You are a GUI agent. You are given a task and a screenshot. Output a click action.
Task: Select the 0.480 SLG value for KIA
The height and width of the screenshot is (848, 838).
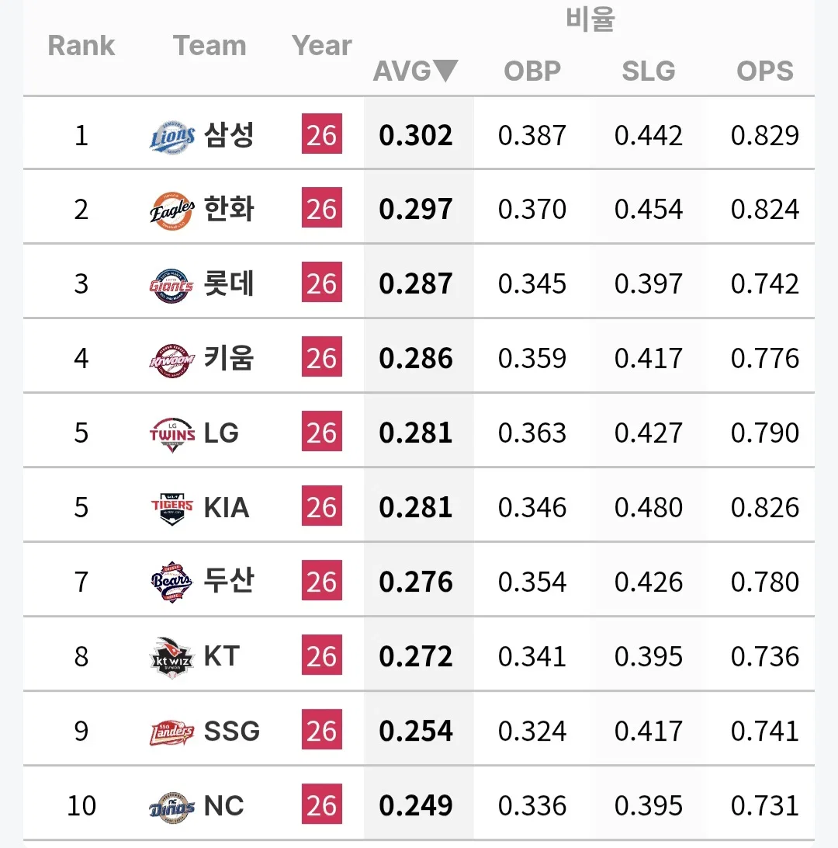(649, 507)
